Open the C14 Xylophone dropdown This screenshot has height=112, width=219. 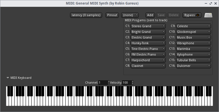(193, 54)
